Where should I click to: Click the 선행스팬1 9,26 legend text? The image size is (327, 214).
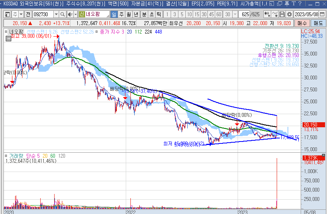pyautogui.click(x=42, y=32)
